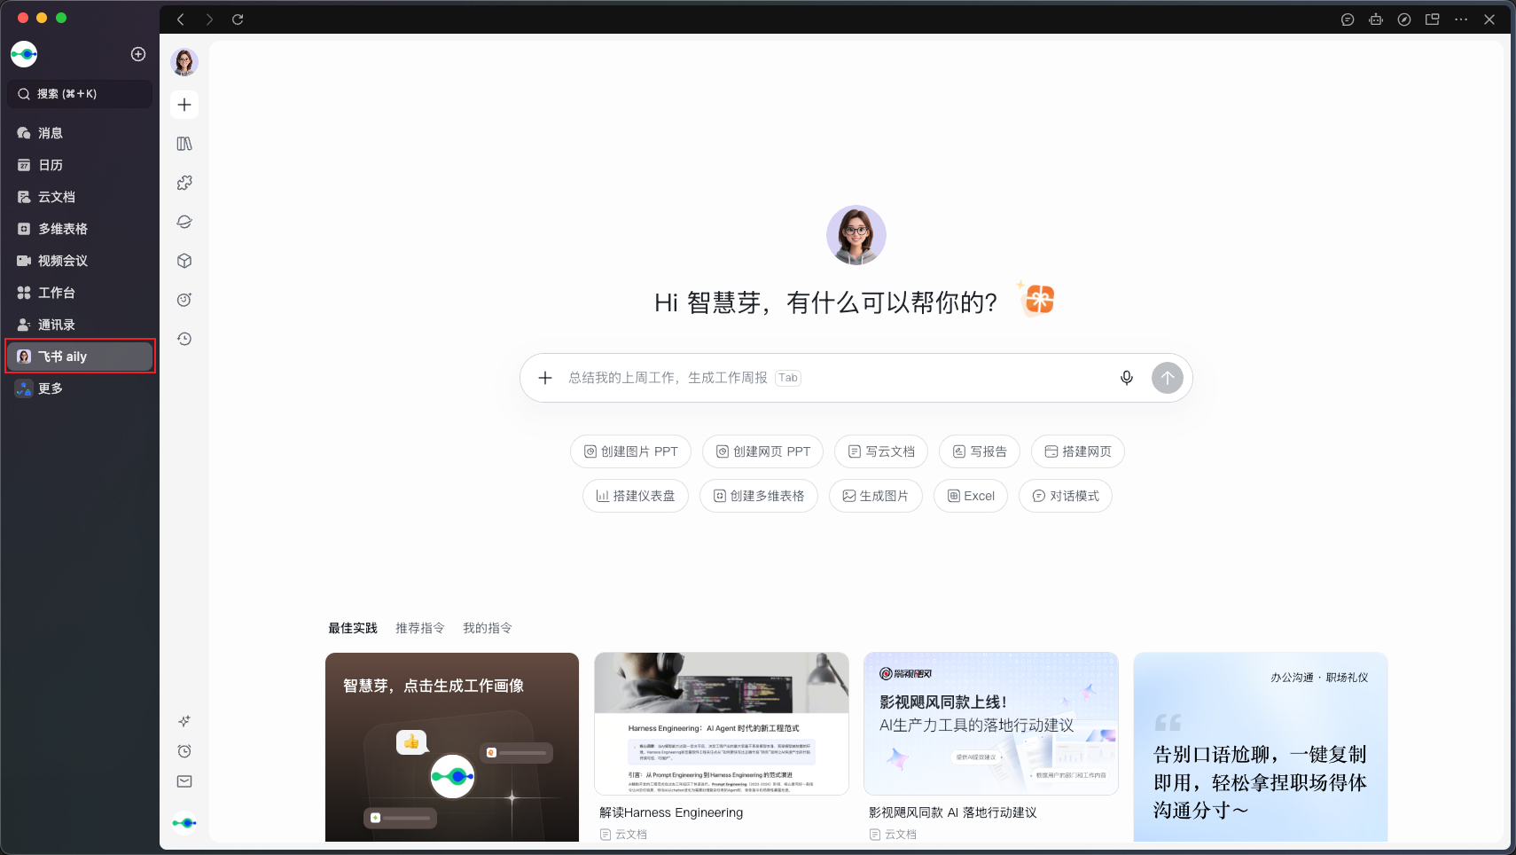Open the three-dots more menu in title bar
Image resolution: width=1516 pixels, height=855 pixels.
[1461, 20]
